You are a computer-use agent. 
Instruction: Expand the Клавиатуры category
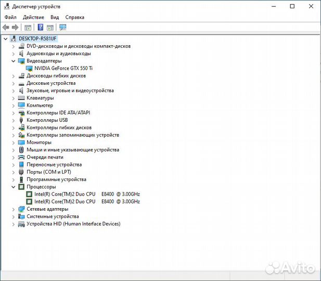pos(14,98)
